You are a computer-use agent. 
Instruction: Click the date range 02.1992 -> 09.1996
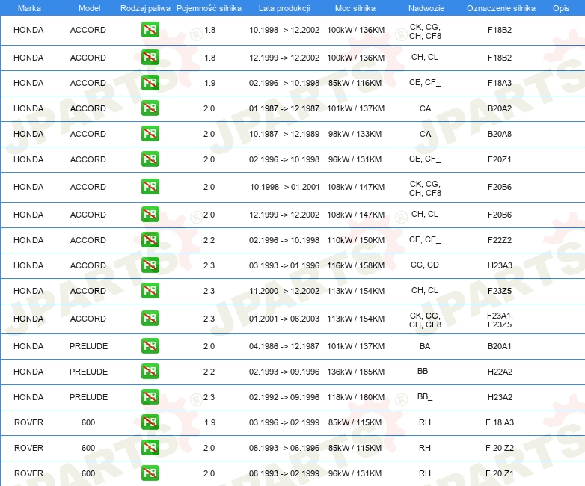pyautogui.click(x=284, y=397)
